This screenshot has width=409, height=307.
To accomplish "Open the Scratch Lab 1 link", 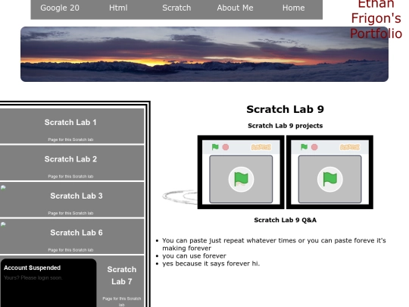I will point(70,122).
